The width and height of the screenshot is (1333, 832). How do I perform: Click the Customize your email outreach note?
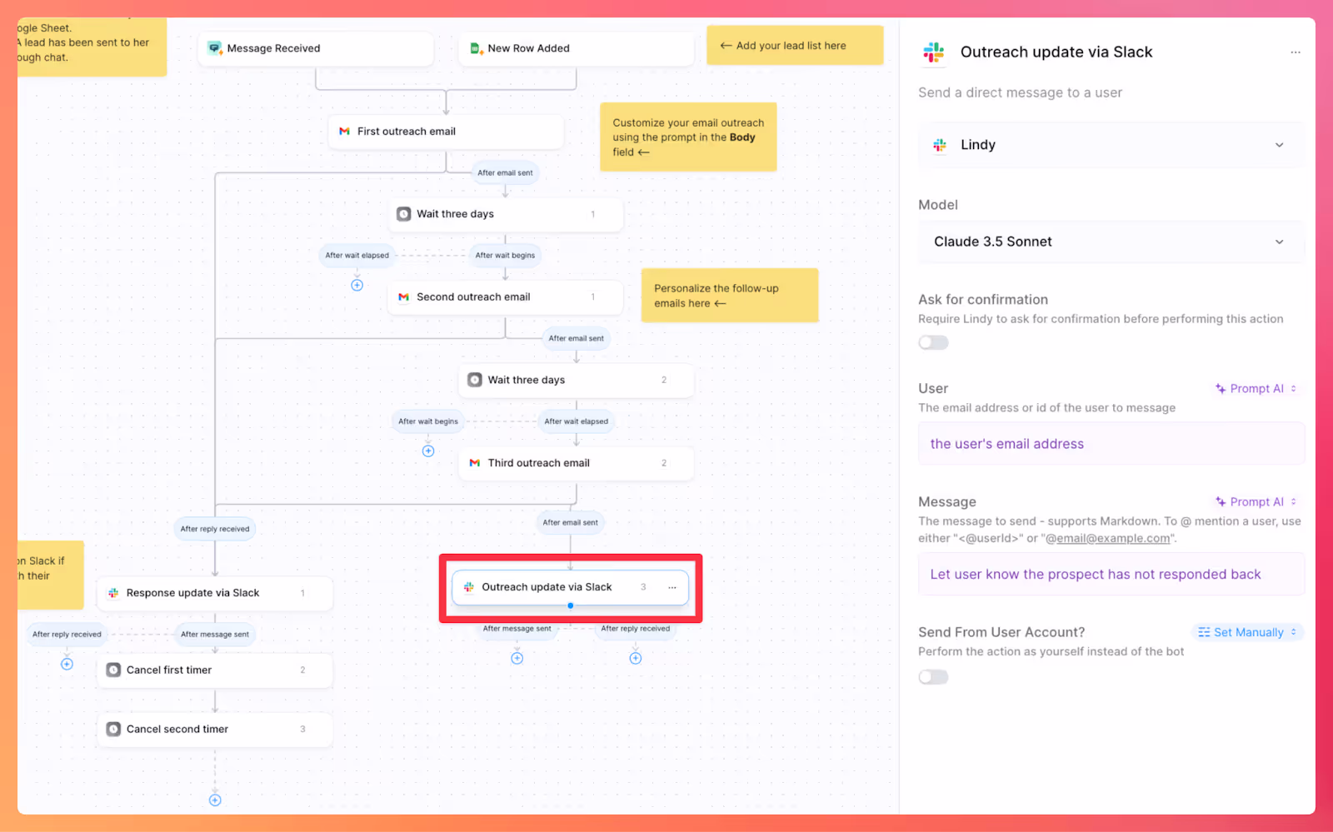688,137
